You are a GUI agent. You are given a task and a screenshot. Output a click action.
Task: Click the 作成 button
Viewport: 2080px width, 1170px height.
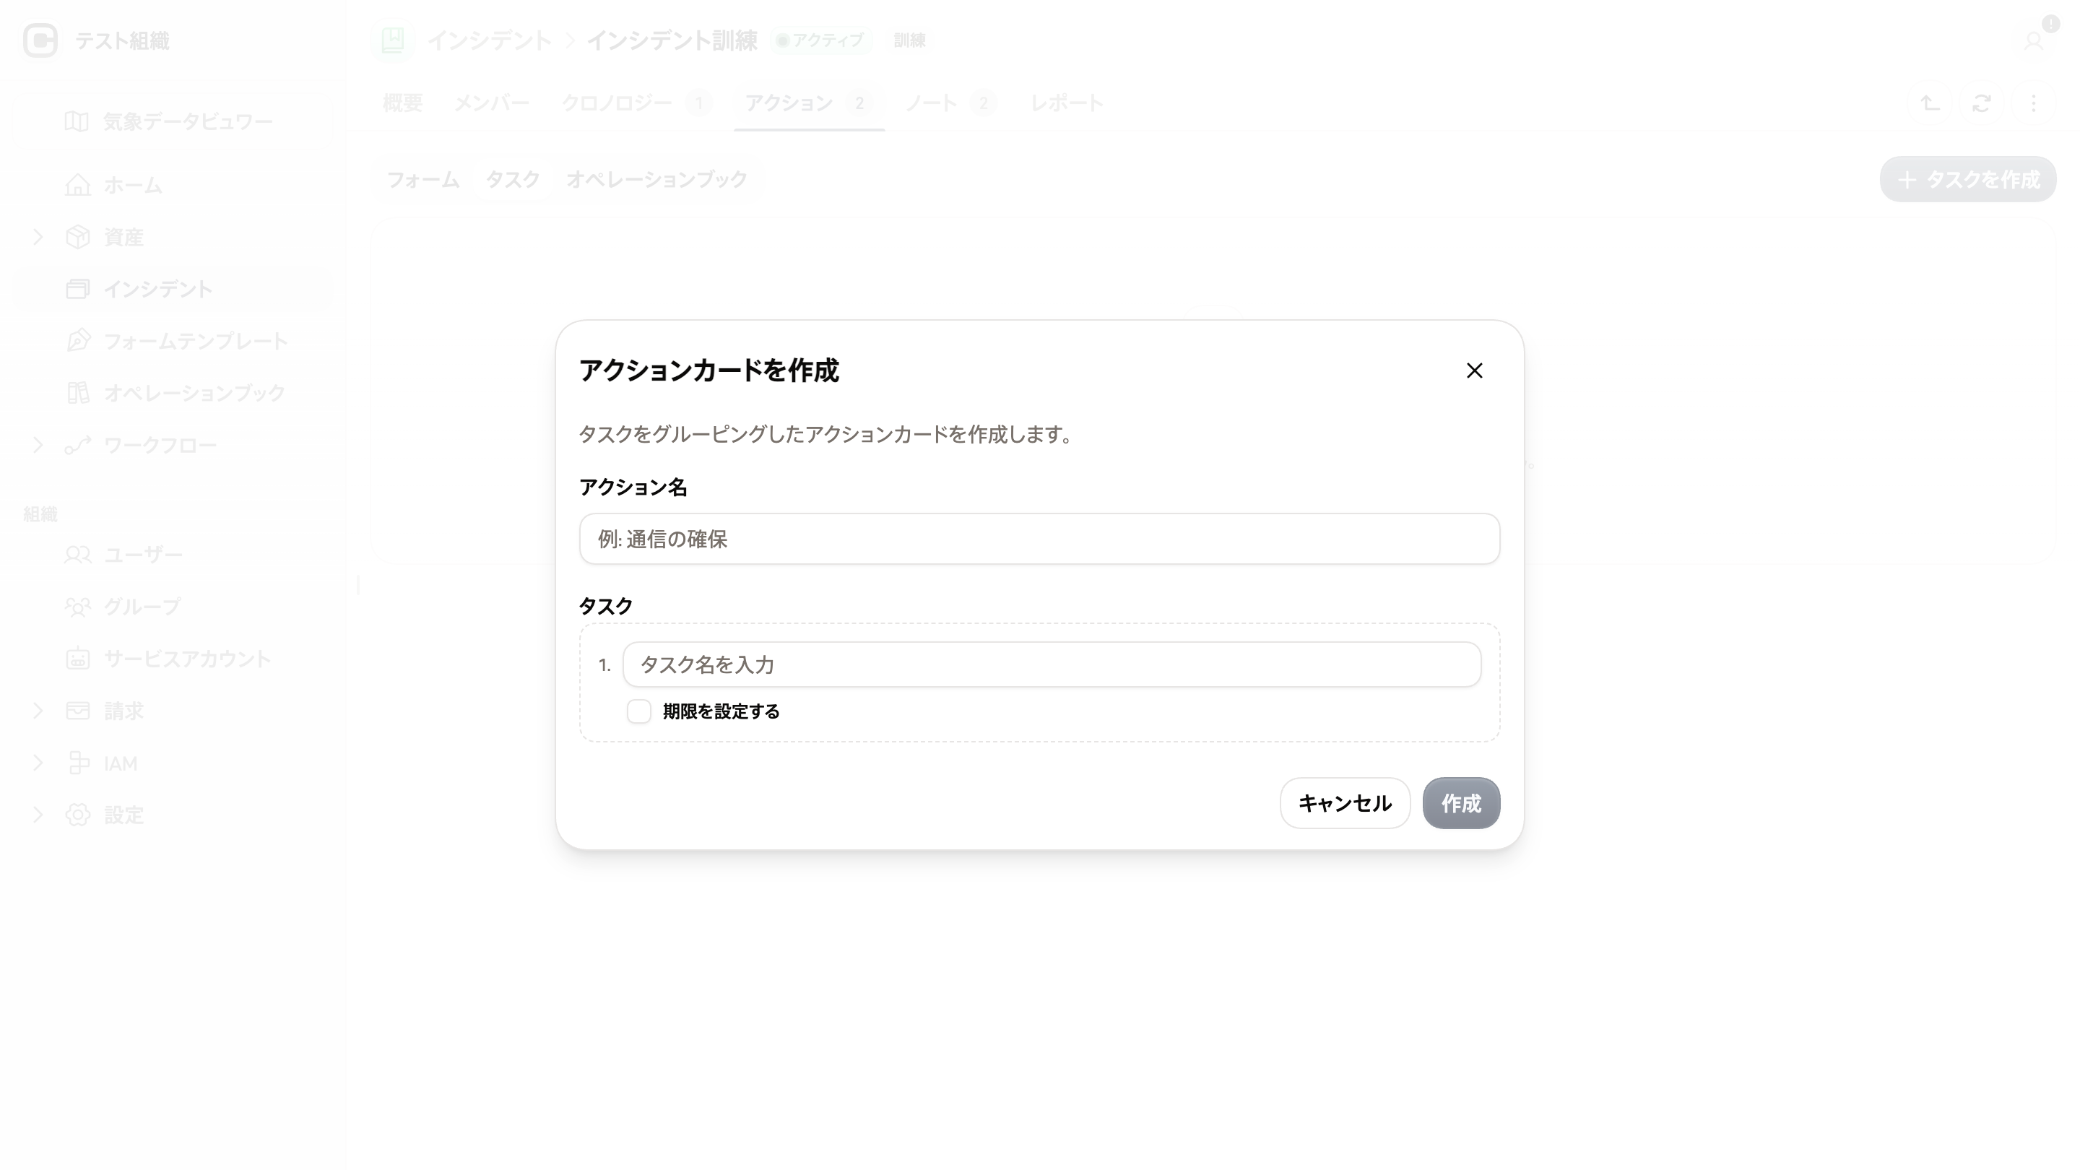pyautogui.click(x=1460, y=803)
